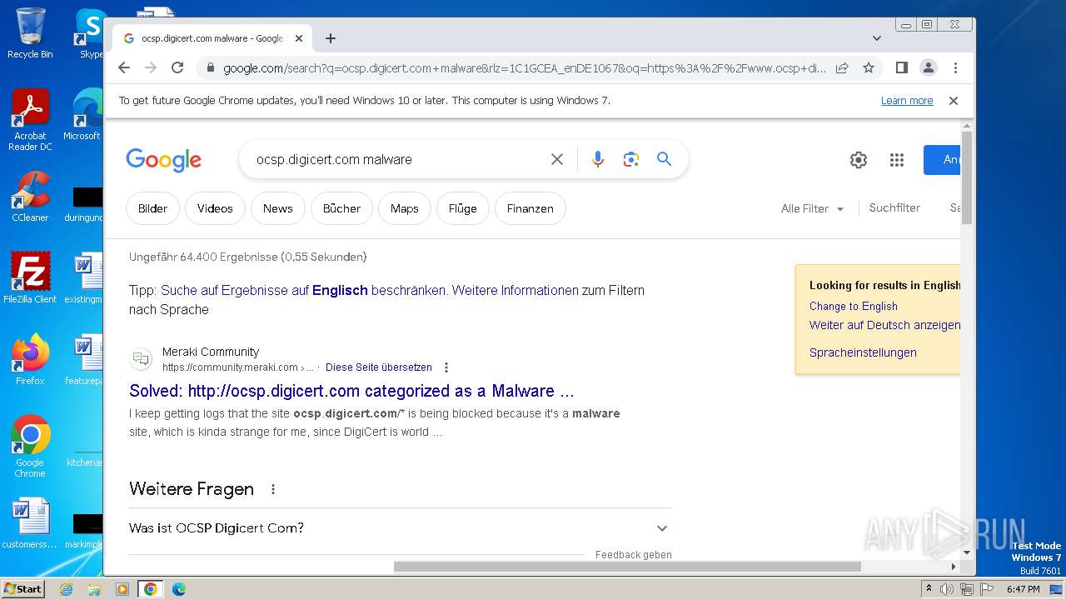Open the Windows Start menu

pos(23,588)
